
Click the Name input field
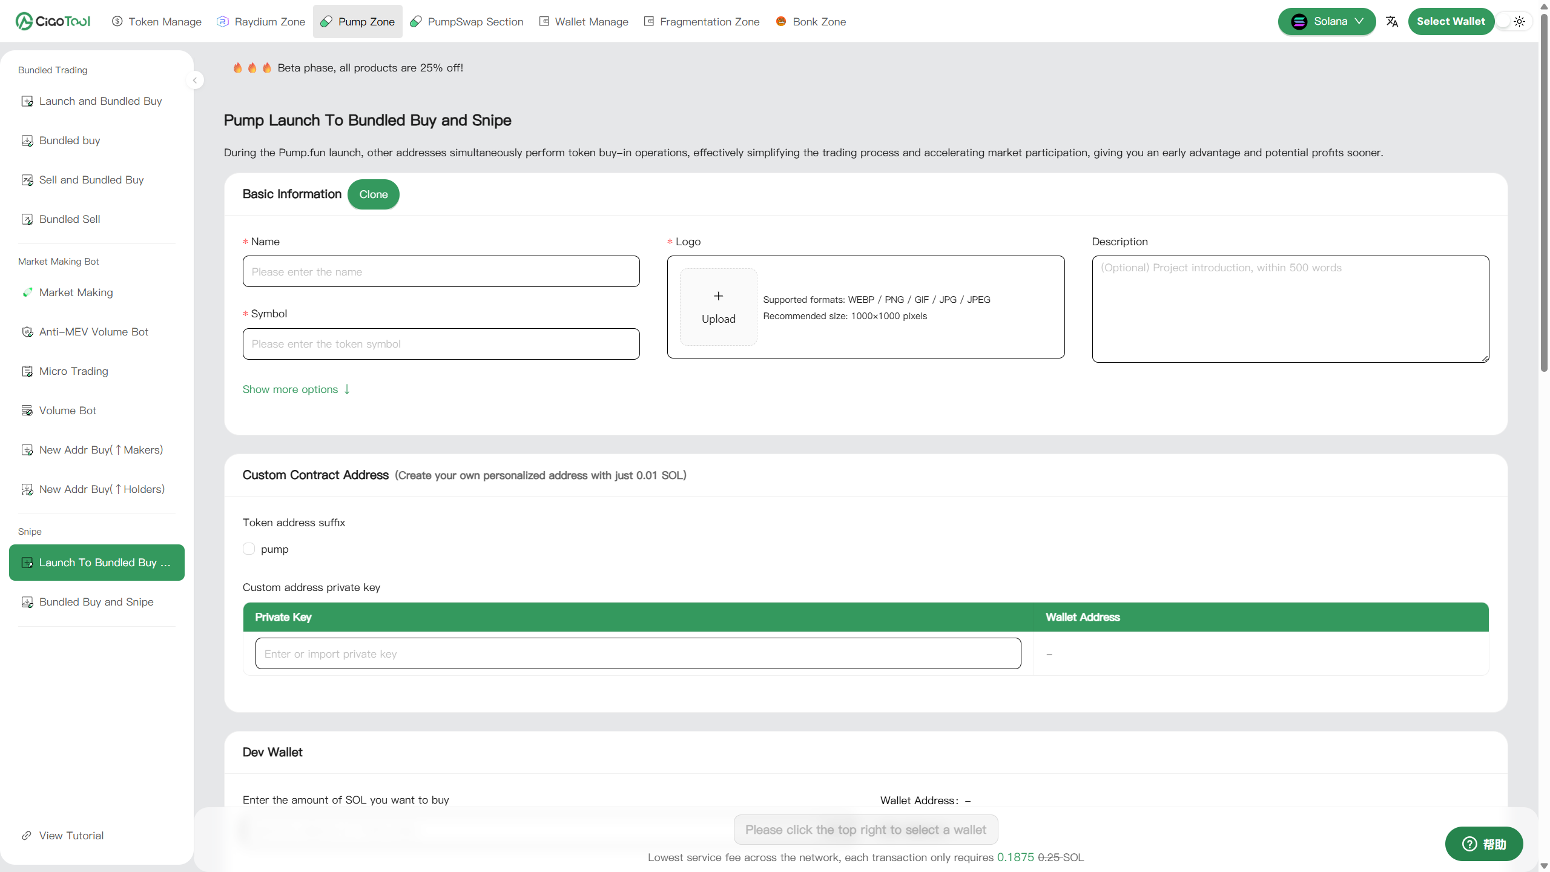tap(441, 271)
